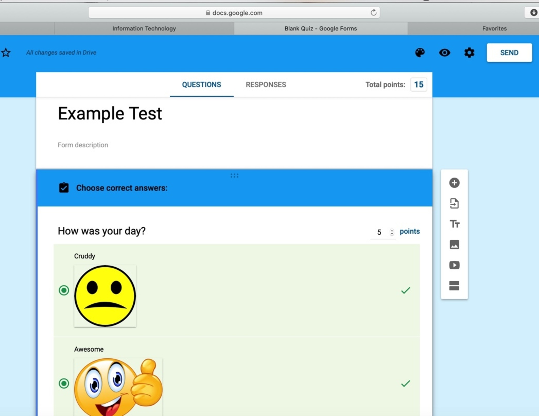Open the color palette customization
Viewport: 539px width, 416px height.
tap(420, 53)
